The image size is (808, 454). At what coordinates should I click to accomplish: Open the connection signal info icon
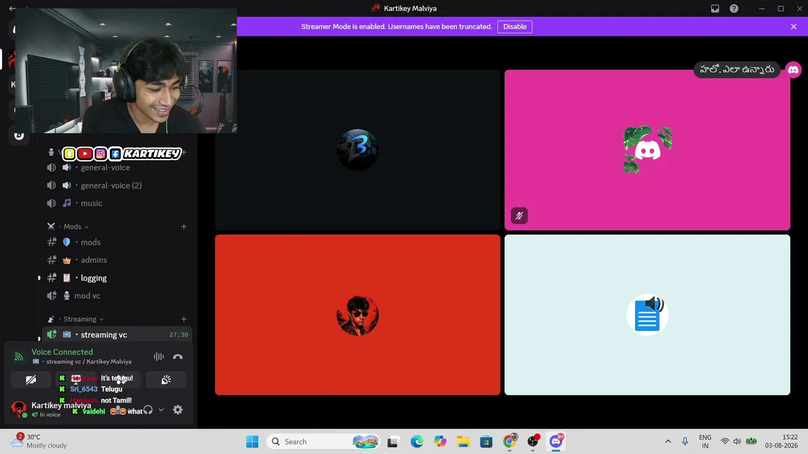19,357
